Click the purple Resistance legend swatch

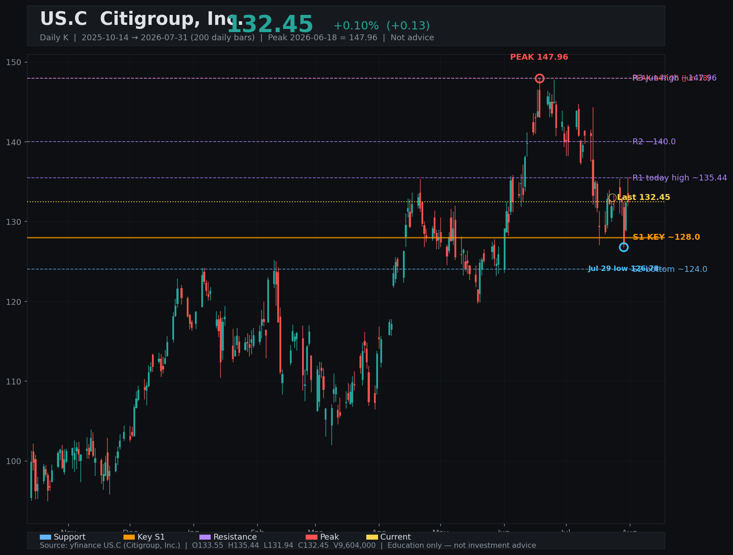pos(205,537)
